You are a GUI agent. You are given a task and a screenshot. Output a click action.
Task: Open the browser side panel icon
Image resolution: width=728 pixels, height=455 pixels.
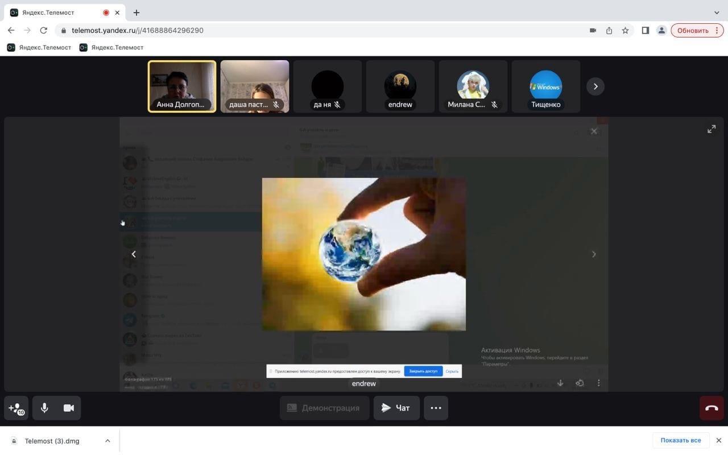tap(646, 31)
